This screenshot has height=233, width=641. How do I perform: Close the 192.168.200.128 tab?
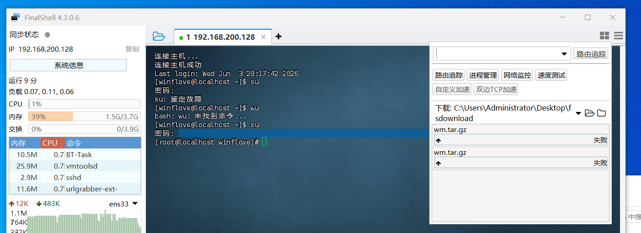tap(263, 37)
